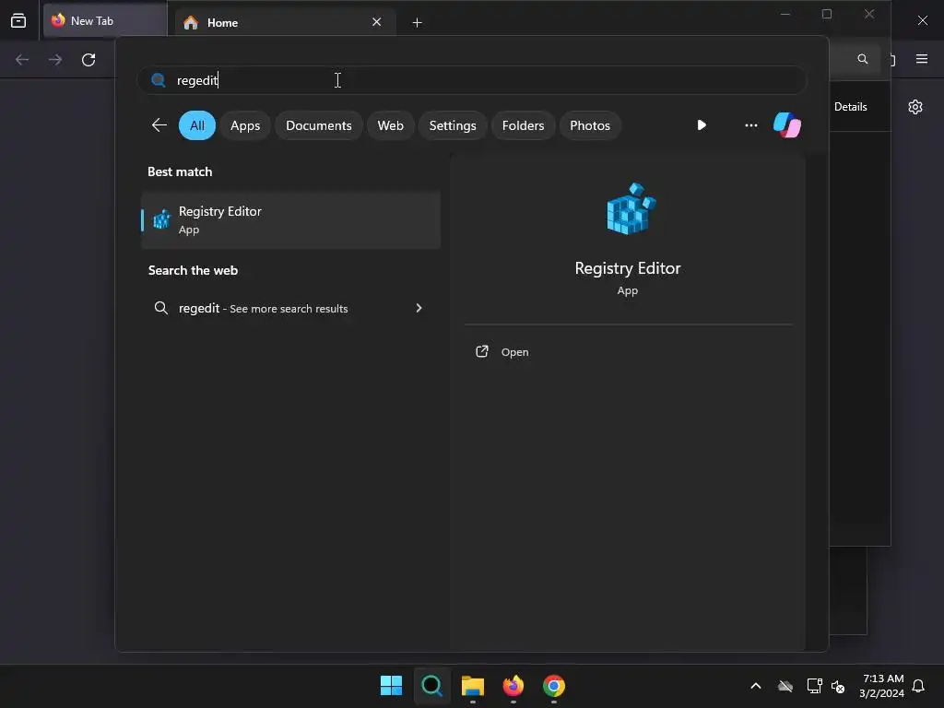Open the notifications bell
This screenshot has height=708, width=944.
918,686
